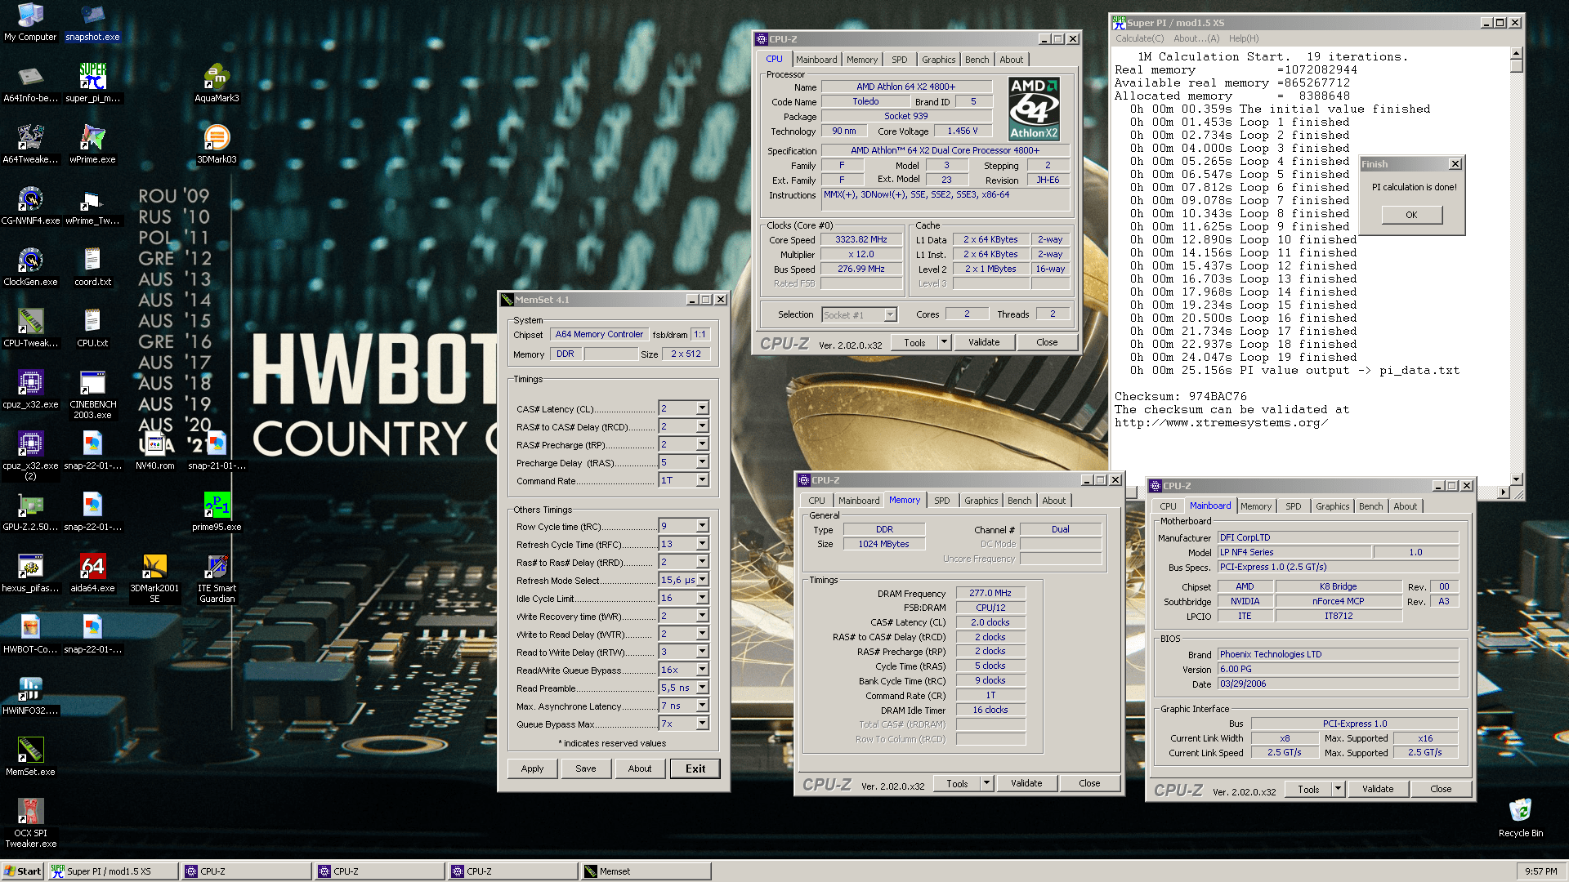Launch the HWiNFO32 desktop icon

coord(30,696)
